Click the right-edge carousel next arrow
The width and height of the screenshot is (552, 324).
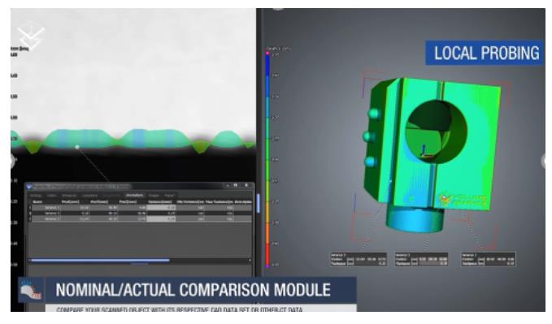point(546,160)
